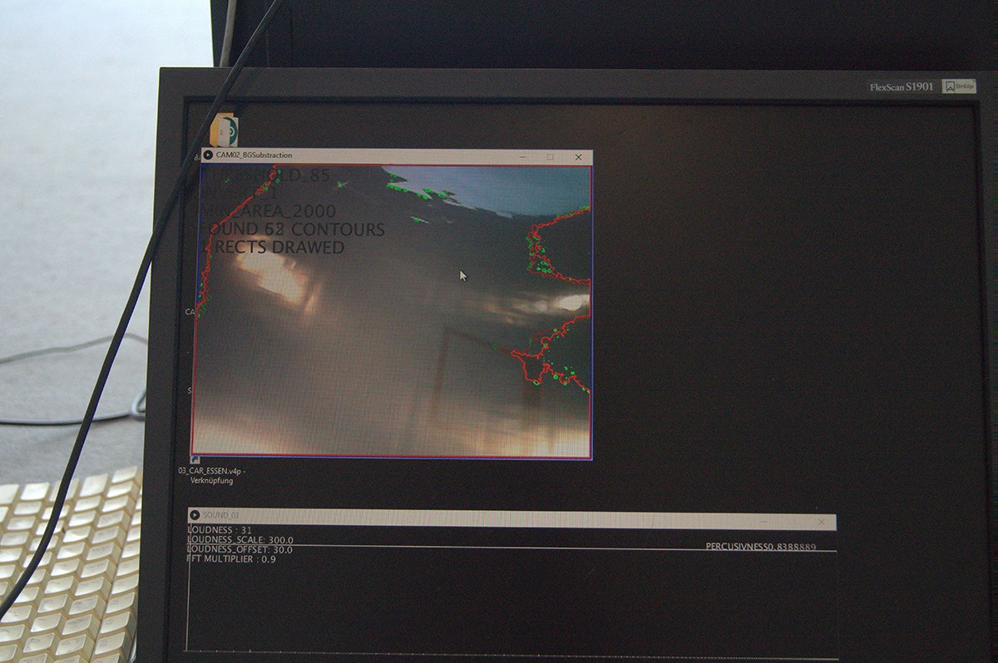Click the SOUND_03 window app icon
Image resolution: width=998 pixels, height=663 pixels.
click(x=195, y=516)
